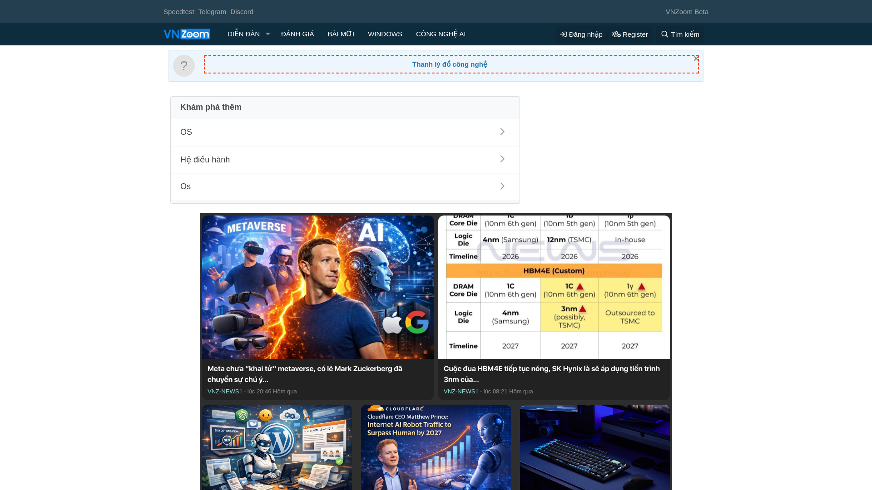872x490 pixels.
Task: Click the Đăng nhập button
Action: pyautogui.click(x=581, y=34)
